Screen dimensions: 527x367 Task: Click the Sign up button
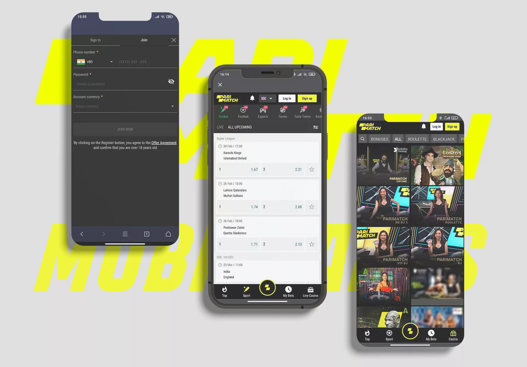(x=307, y=98)
